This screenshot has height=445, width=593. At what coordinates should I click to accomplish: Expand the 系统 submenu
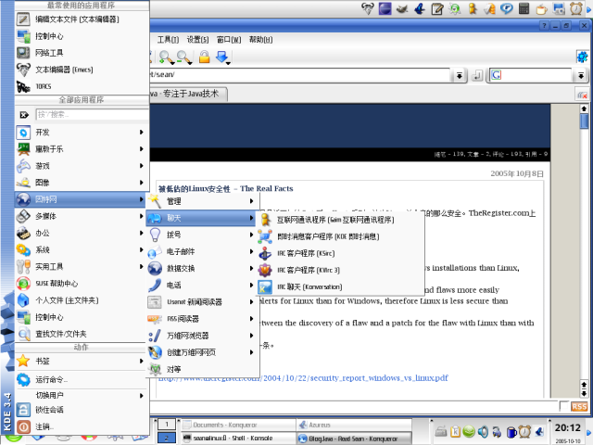pyautogui.click(x=82, y=249)
